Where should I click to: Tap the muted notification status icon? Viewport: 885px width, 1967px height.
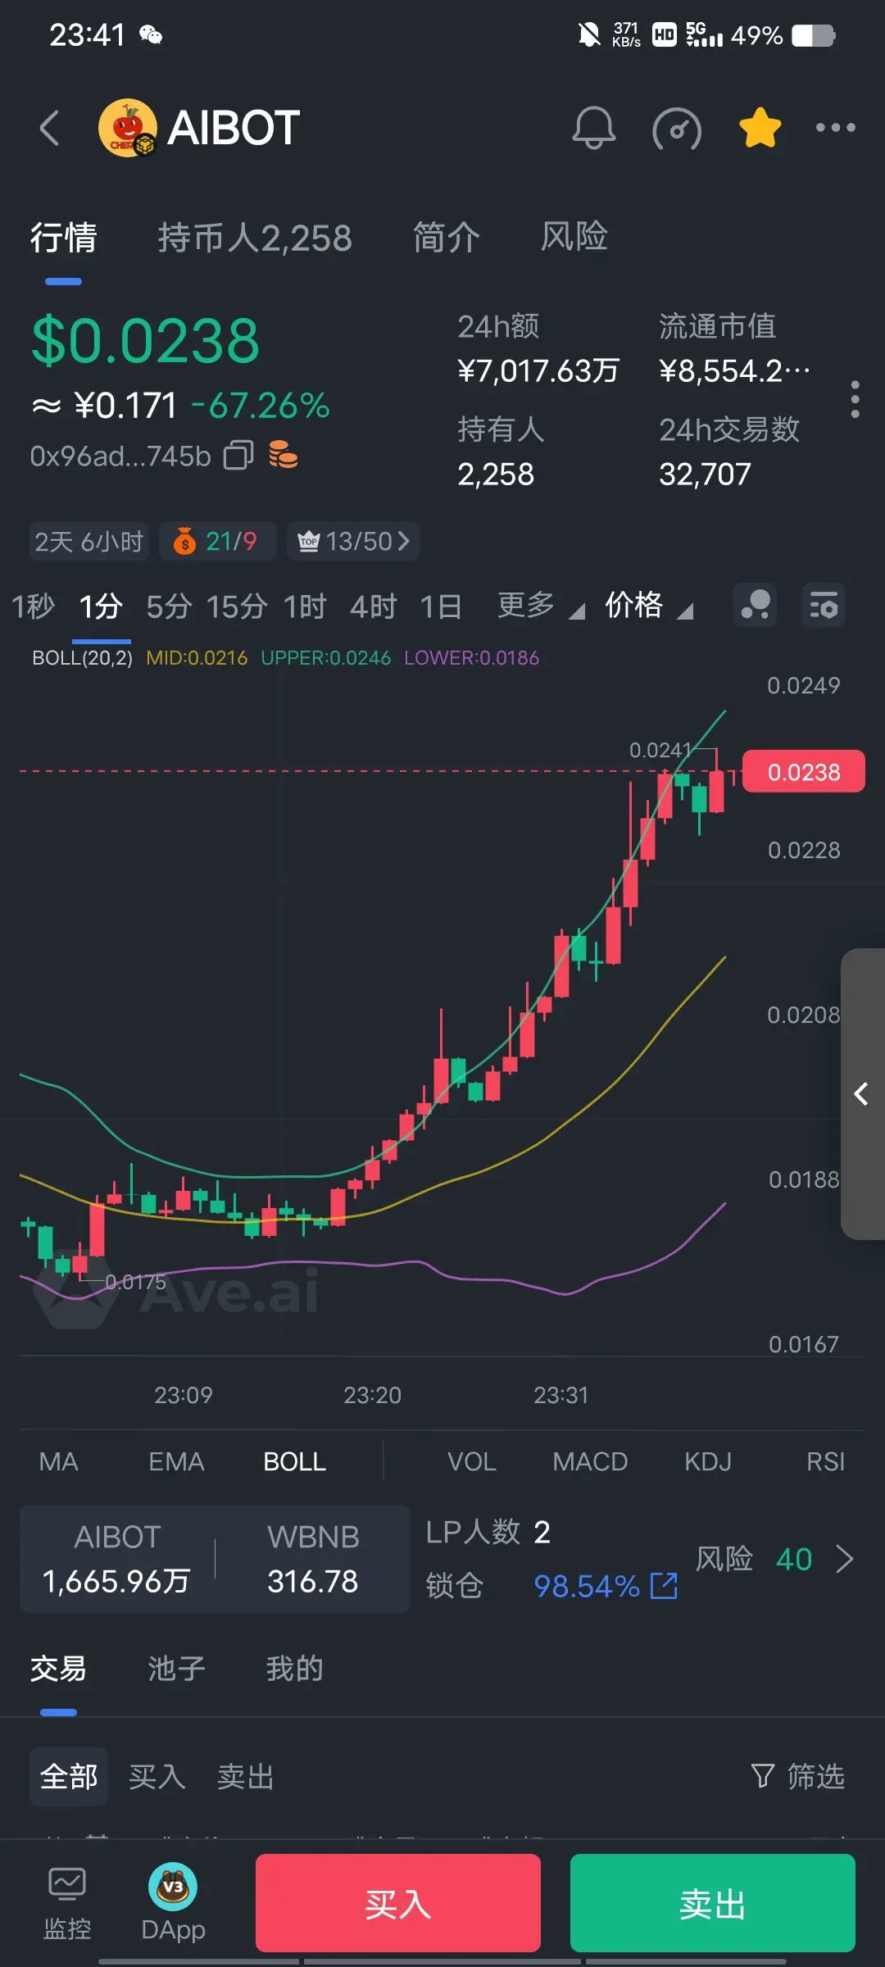coord(588,34)
